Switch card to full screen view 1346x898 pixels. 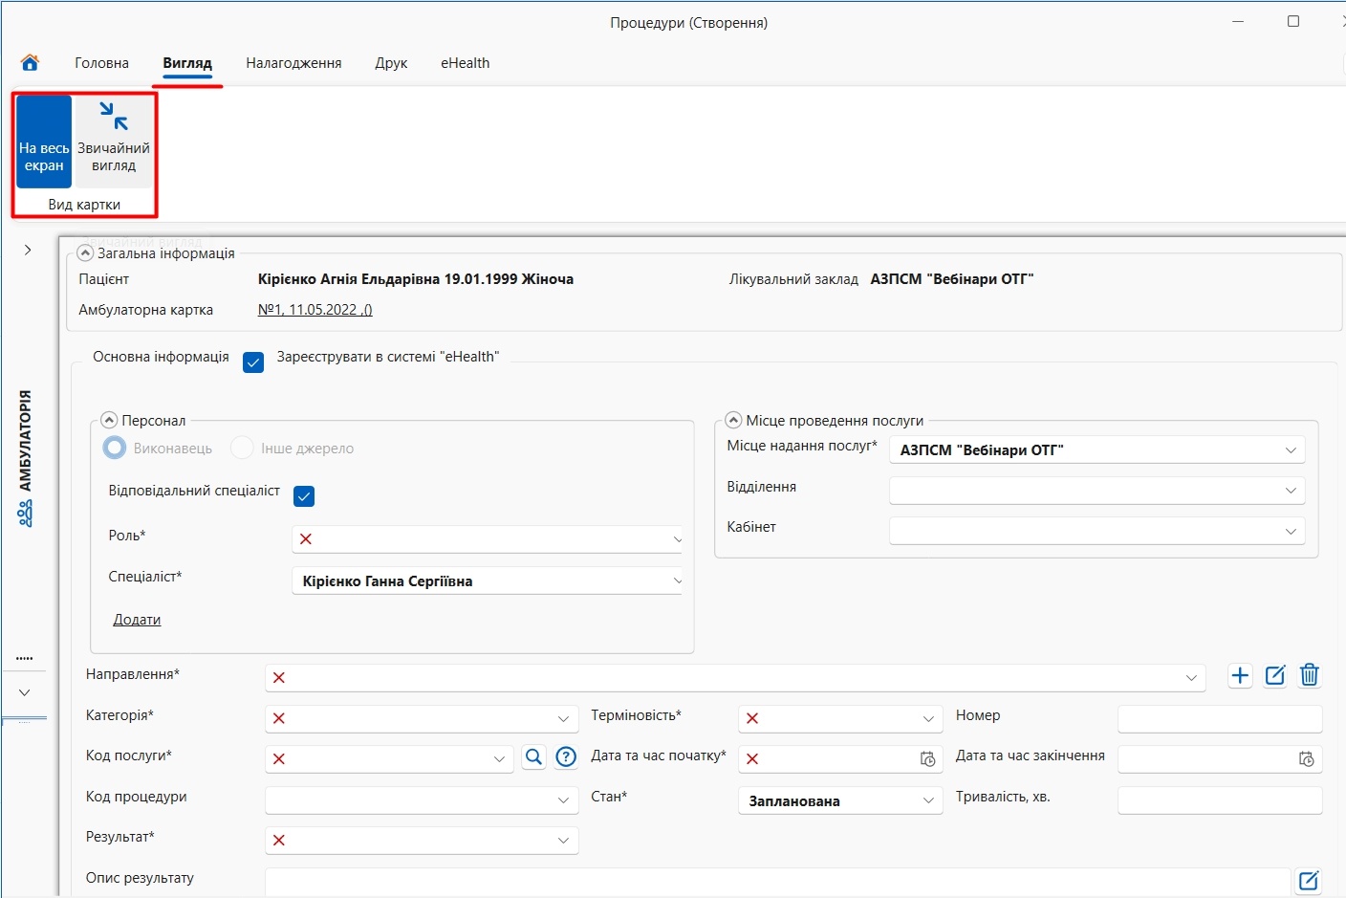[44, 142]
